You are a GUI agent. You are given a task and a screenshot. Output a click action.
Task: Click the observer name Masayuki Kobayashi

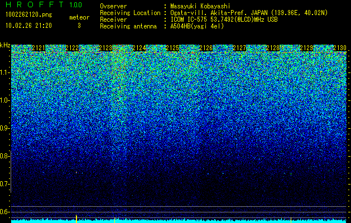coord(200,6)
